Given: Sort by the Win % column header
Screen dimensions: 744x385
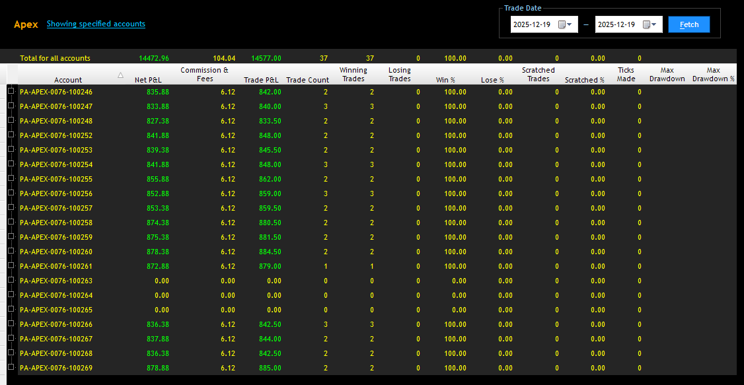Looking at the screenshot, I should pyautogui.click(x=445, y=80).
